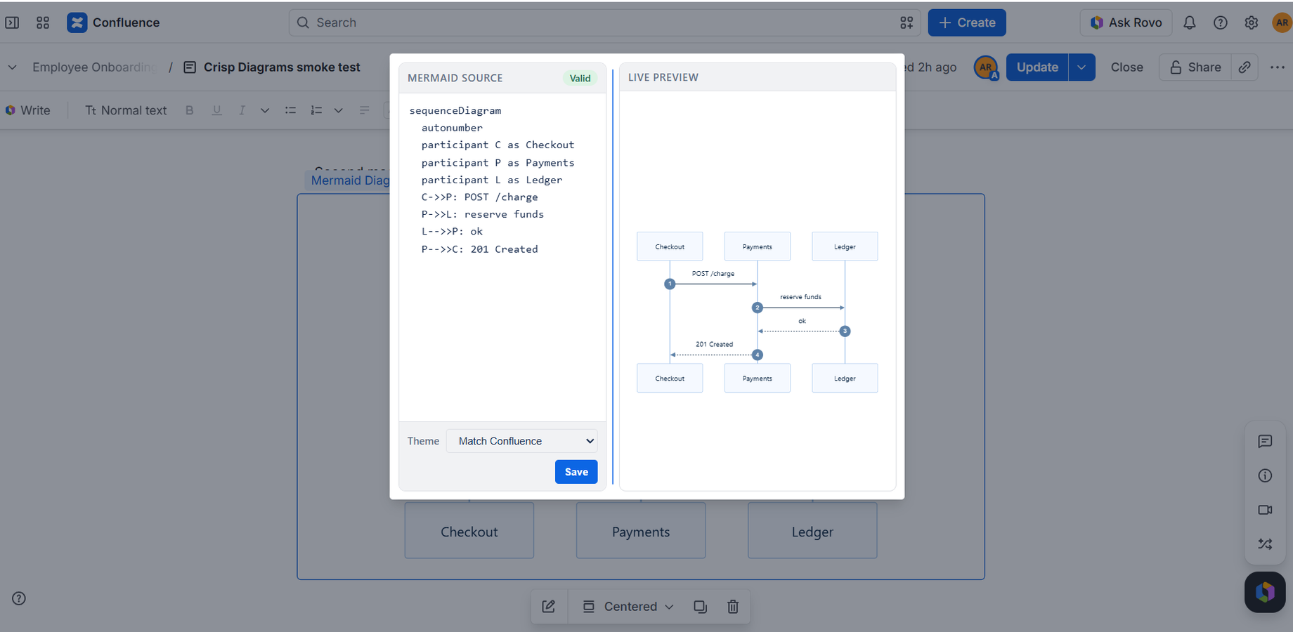Save the Mermaid diagram
1293x632 pixels.
tap(576, 472)
